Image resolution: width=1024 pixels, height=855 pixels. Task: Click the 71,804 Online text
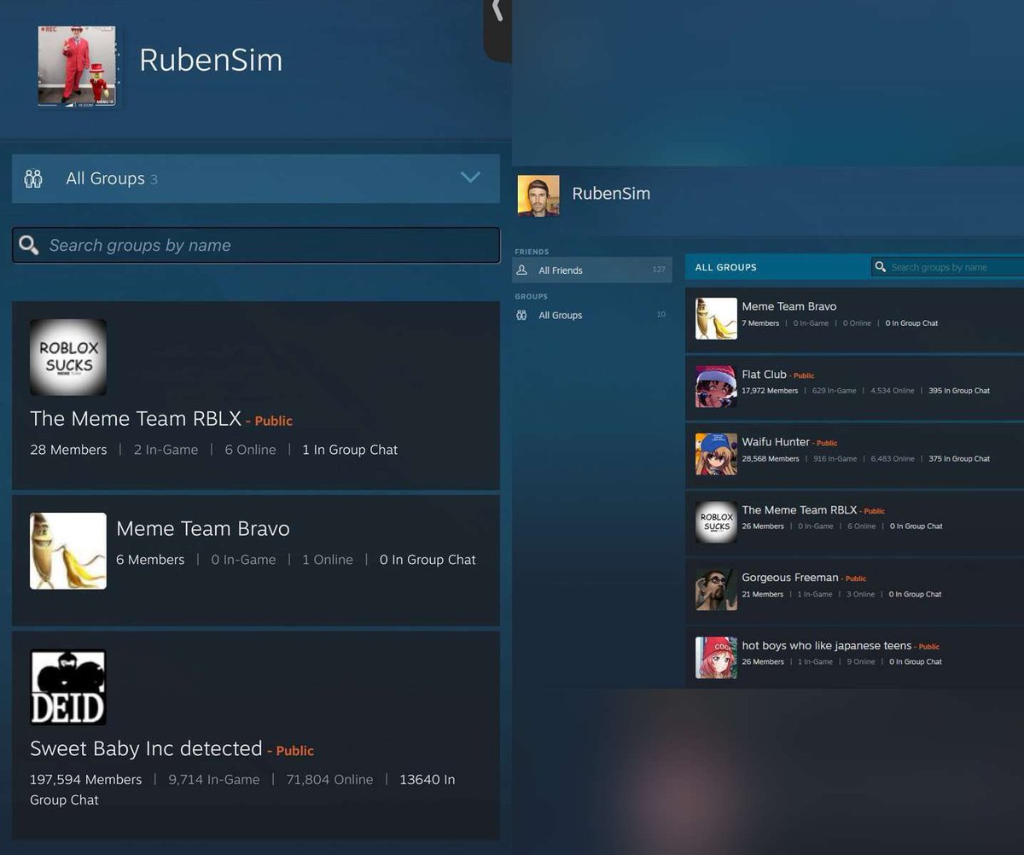click(329, 779)
